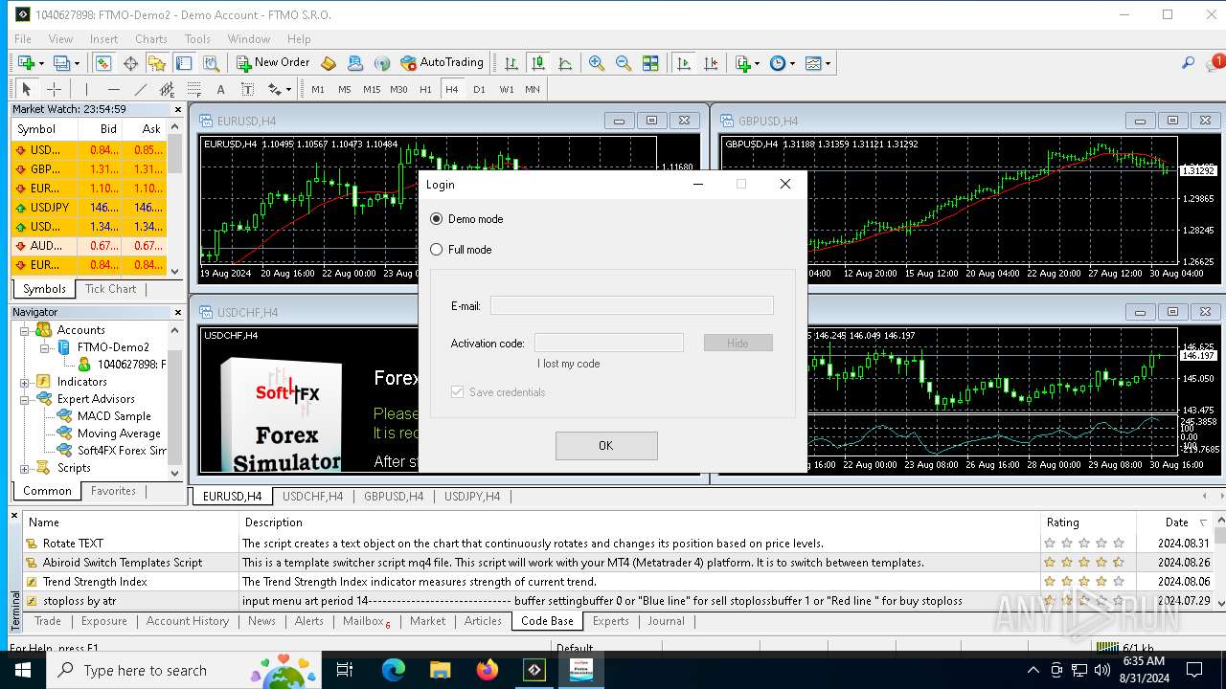Switch timeframe to M15
The width and height of the screenshot is (1226, 689).
click(372, 89)
